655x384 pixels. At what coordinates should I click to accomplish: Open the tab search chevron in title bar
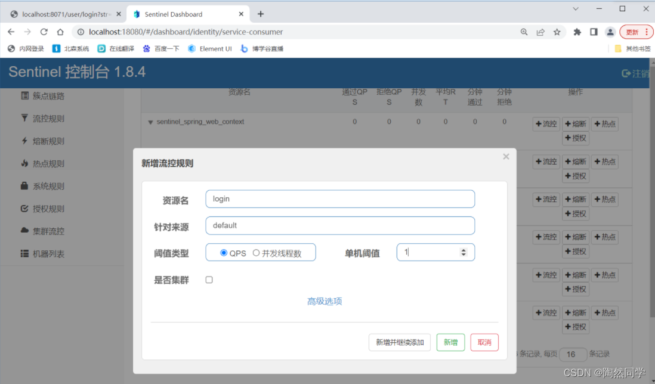point(576,9)
